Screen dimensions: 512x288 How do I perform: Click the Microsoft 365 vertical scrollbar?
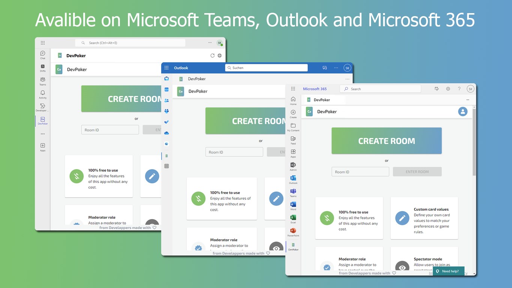pos(474,142)
